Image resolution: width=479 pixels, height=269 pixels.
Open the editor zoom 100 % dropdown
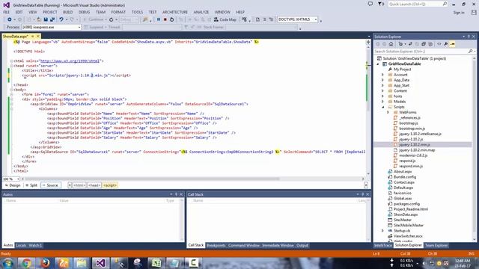tap(11, 179)
